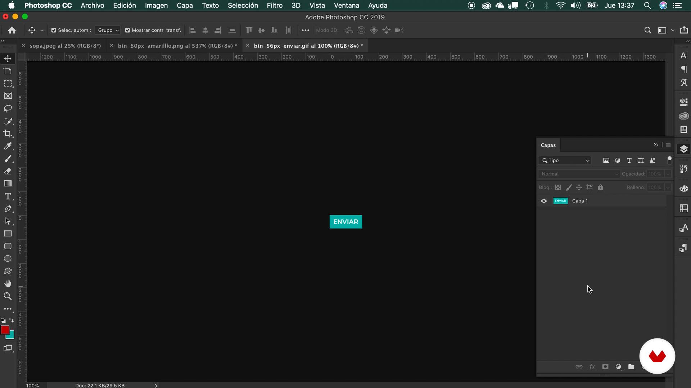The height and width of the screenshot is (388, 691).
Task: Click the Home button in options bar
Action: 12,30
